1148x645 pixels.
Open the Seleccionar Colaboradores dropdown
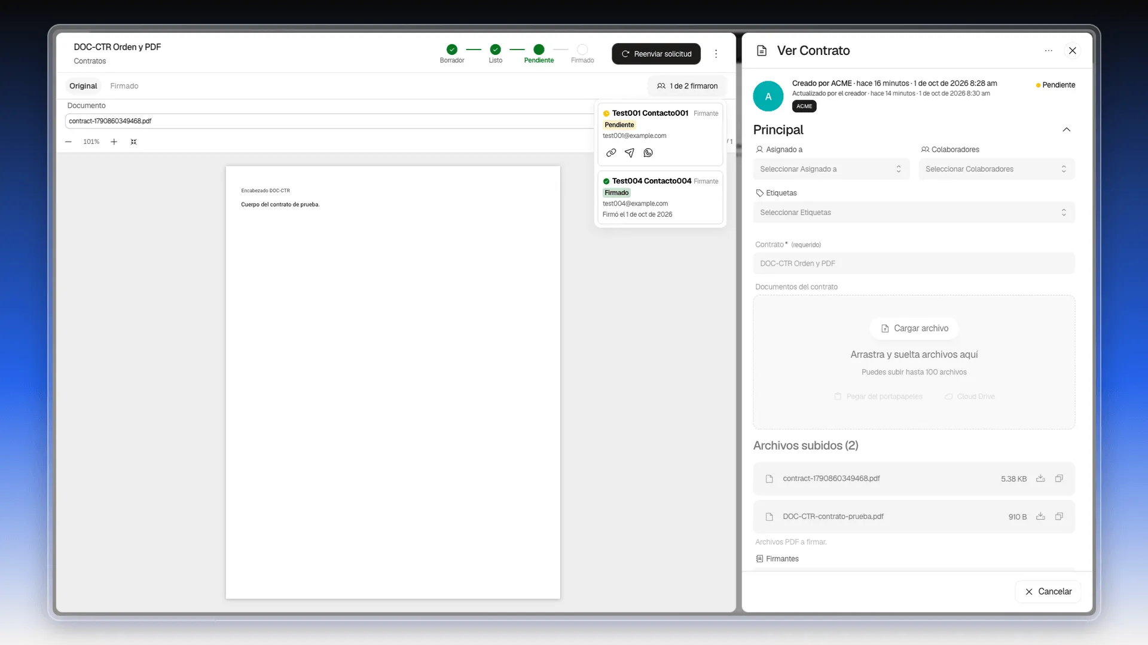tap(997, 169)
